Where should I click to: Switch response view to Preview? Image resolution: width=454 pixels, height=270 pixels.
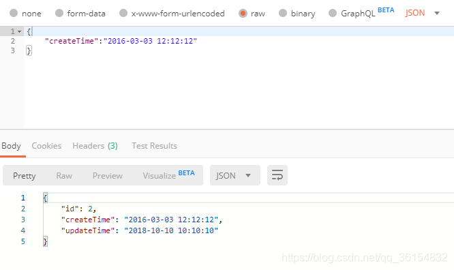click(x=108, y=175)
